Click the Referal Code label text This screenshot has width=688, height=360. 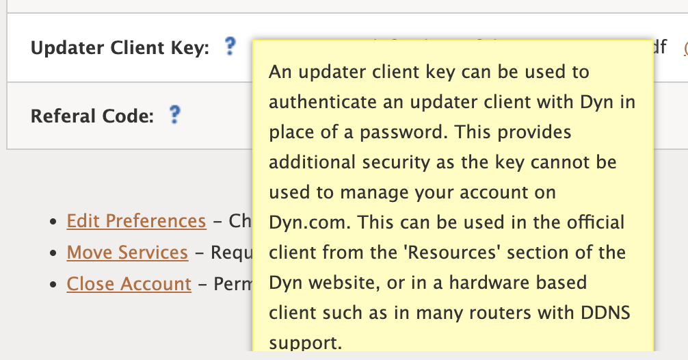[x=92, y=116]
